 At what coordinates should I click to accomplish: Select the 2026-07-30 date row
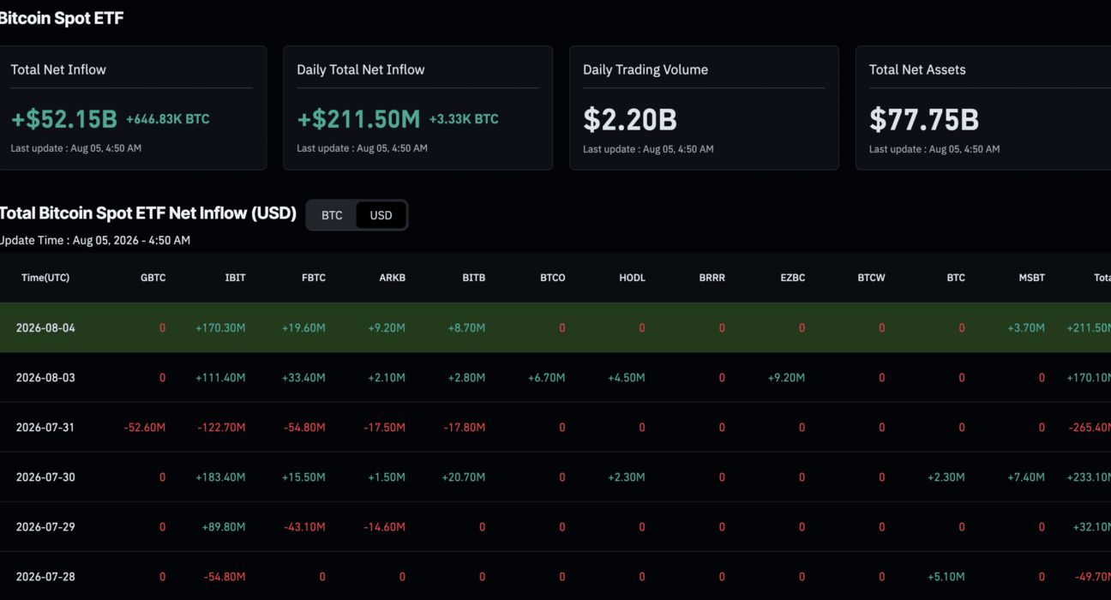tap(555, 477)
